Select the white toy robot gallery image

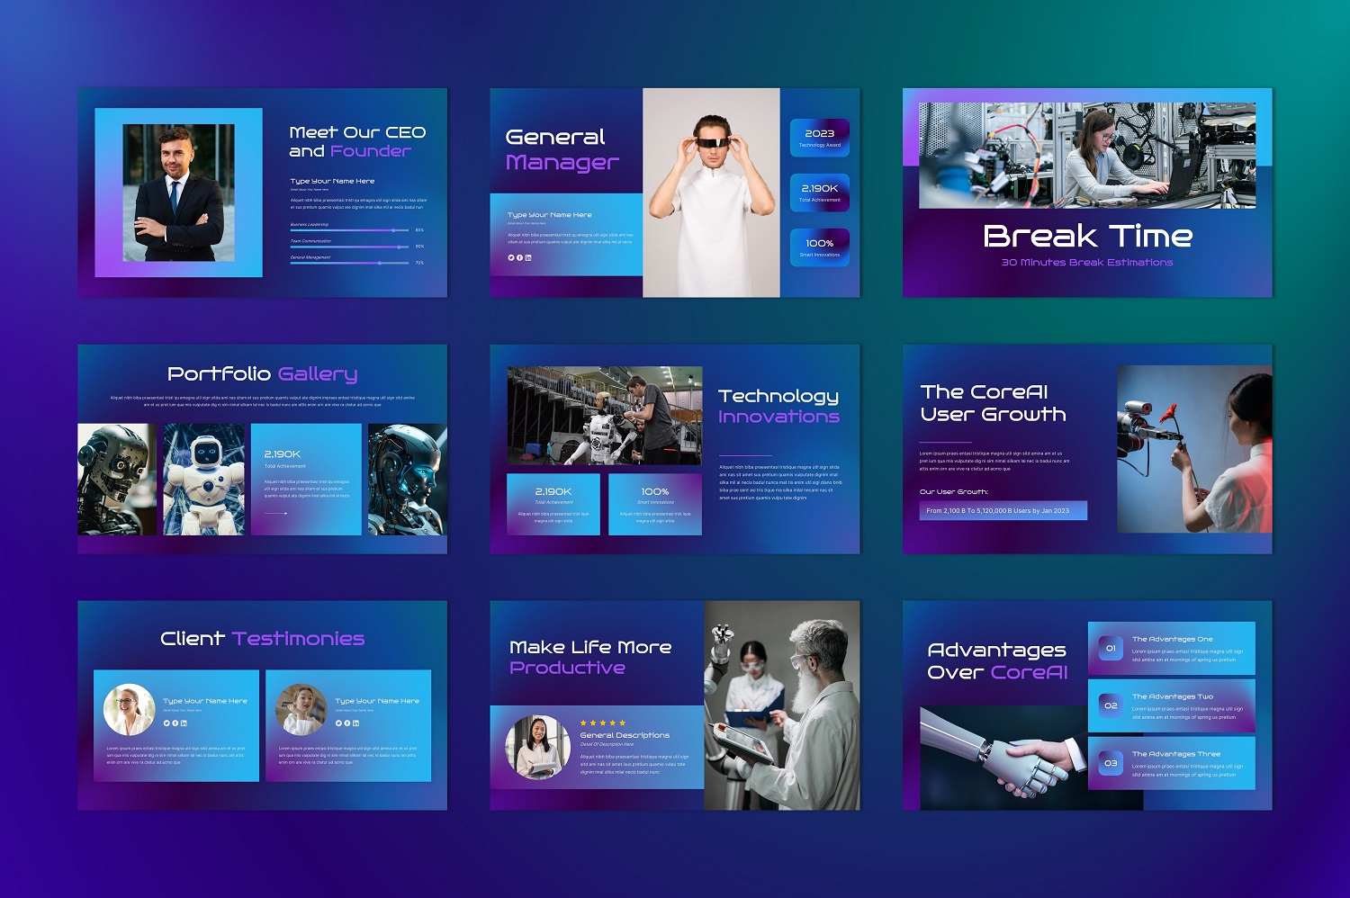click(x=204, y=480)
